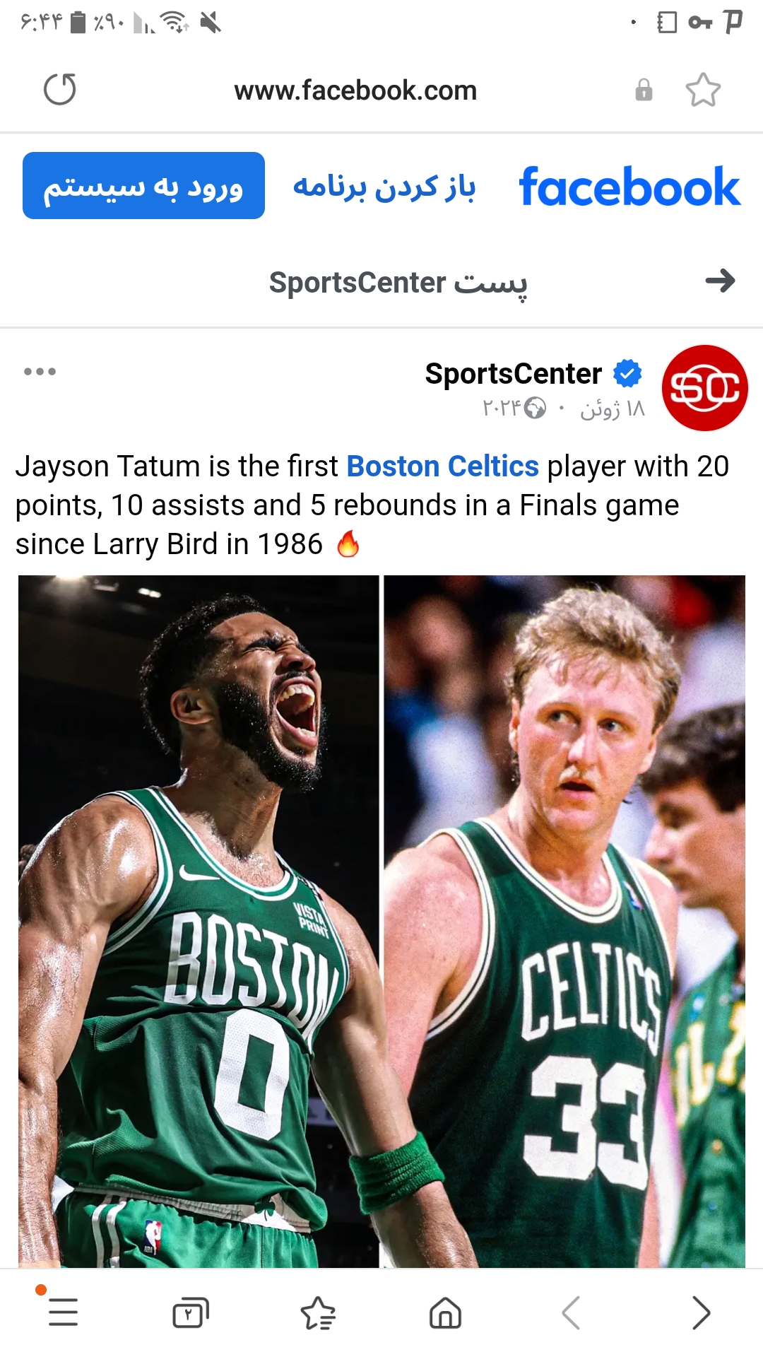Open the Larry Bird photo on the right
The width and height of the screenshot is (763, 1357).
pos(564,921)
